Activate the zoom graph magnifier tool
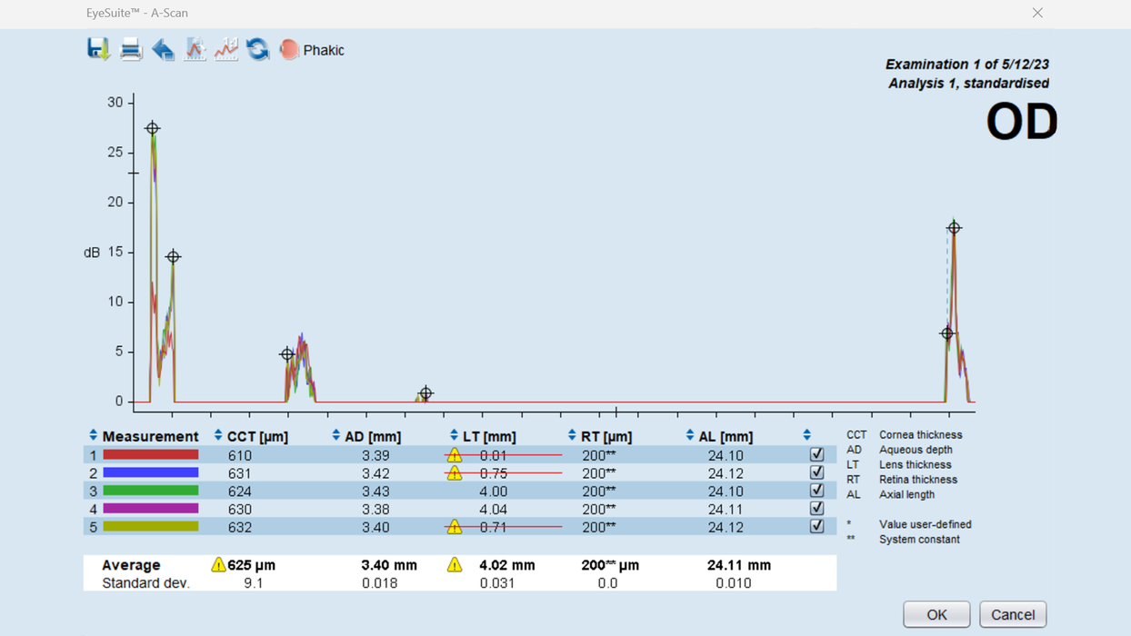This screenshot has height=636, width=1131. tap(195, 50)
